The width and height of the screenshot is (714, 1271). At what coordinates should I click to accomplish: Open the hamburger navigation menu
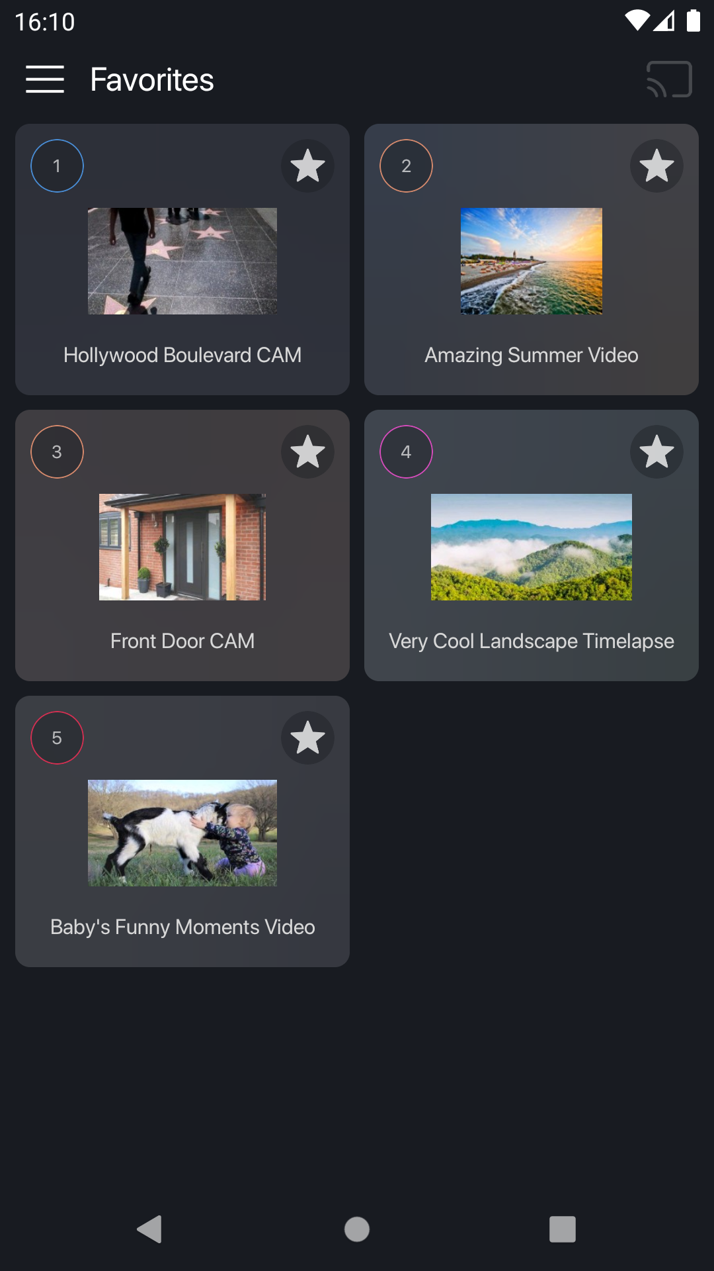[x=45, y=79]
